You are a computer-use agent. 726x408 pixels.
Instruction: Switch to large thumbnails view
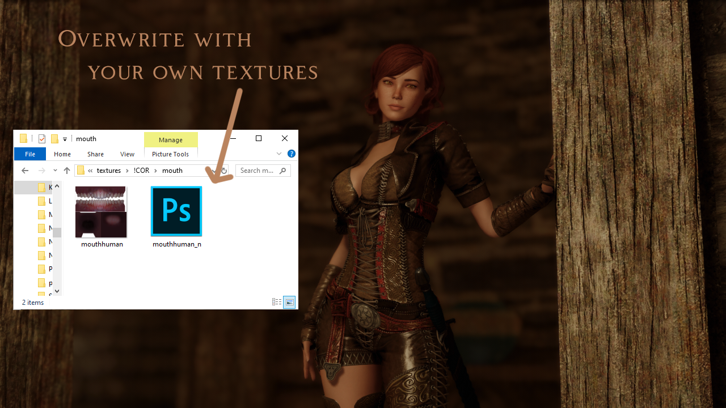[x=289, y=303]
